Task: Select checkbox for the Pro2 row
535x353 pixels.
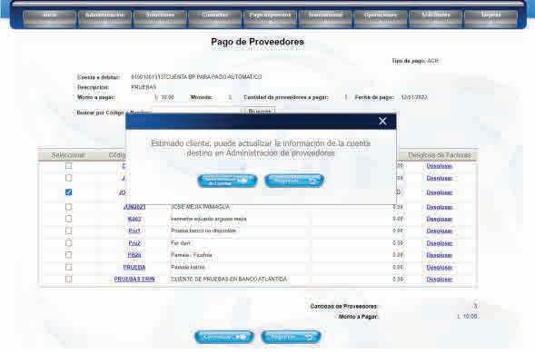Action: 69,243
